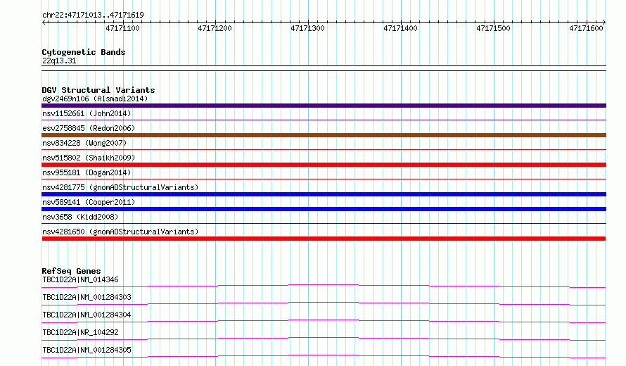Open transcript TBC1D22A|NM_001284303
This screenshot has height=366, width=626.
pyautogui.click(x=87, y=297)
